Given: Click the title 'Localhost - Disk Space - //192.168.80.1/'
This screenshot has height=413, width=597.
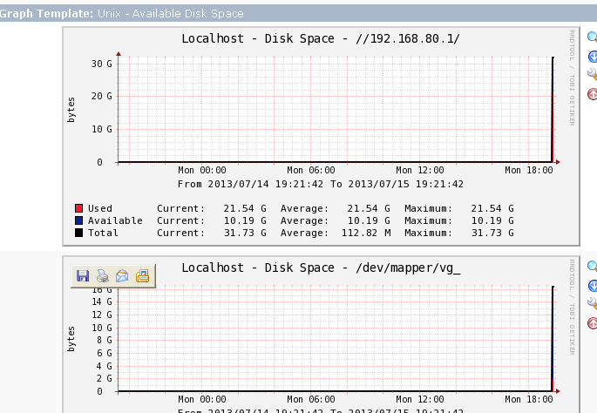Looking at the screenshot, I should click(321, 38).
